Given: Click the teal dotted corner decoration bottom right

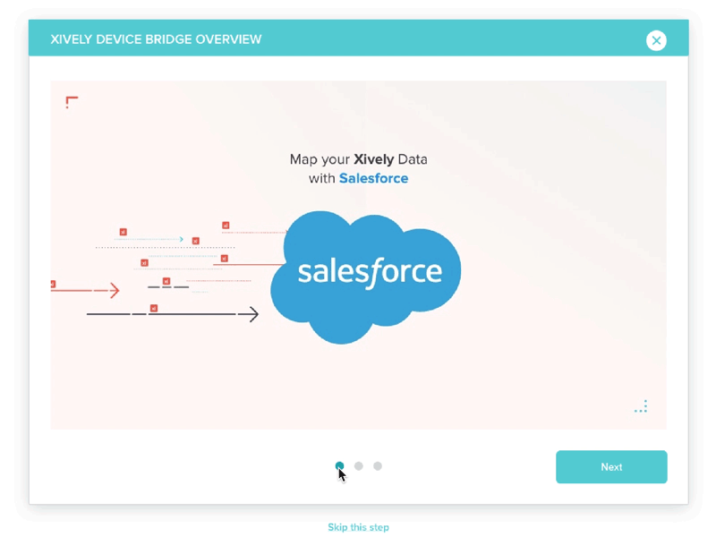Looking at the screenshot, I should pos(641,405).
